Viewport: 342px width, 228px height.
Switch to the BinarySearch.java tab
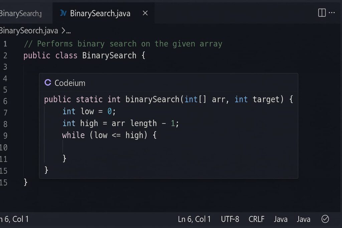100,13
